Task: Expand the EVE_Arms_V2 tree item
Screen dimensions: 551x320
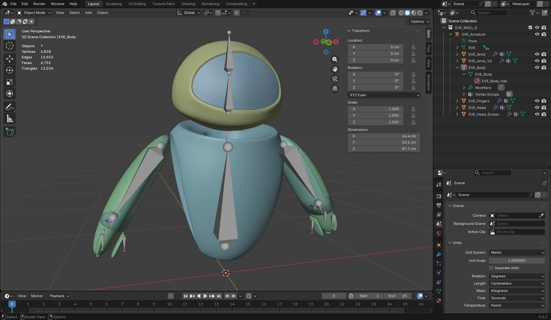Action: click(457, 61)
